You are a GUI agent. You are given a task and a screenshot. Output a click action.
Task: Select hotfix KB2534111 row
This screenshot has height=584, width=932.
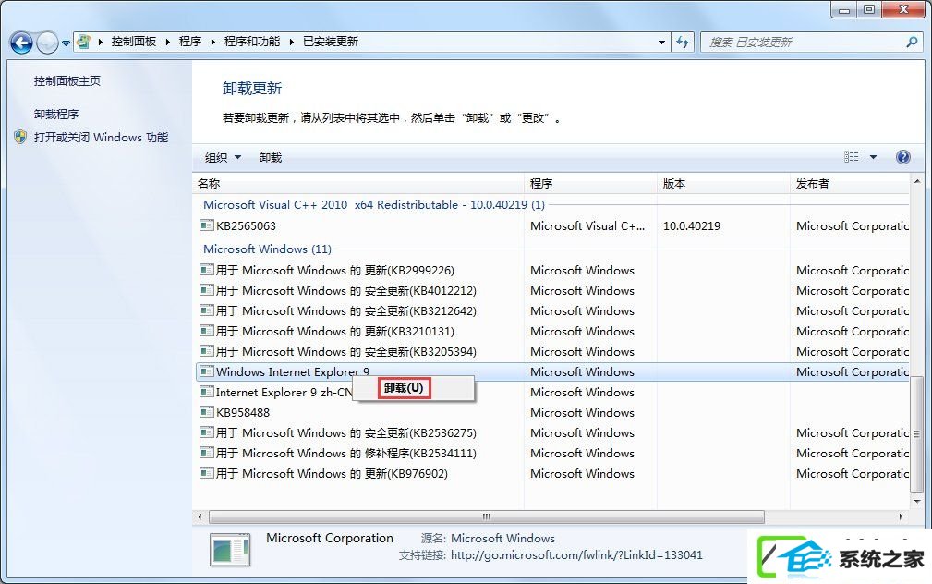(x=552, y=454)
